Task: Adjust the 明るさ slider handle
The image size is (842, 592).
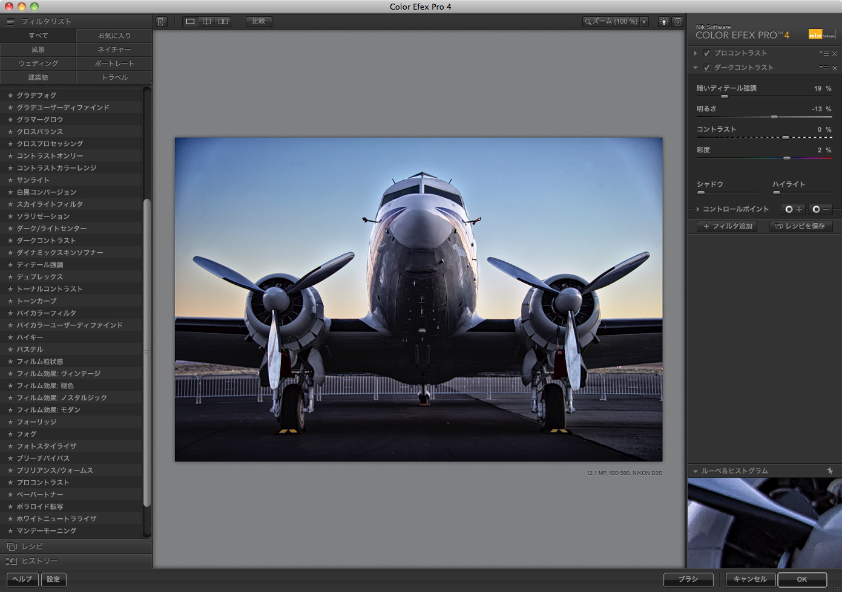Action: (774, 117)
